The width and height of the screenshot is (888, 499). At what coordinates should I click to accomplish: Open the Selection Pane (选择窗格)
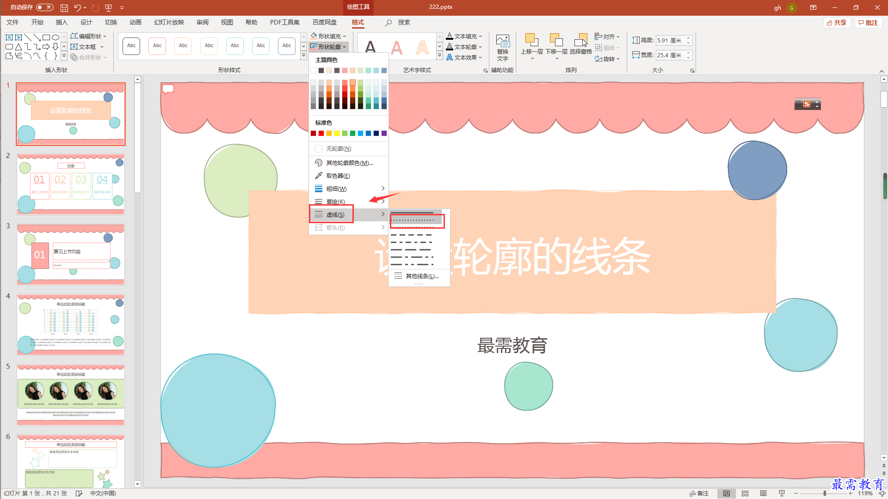(x=581, y=45)
